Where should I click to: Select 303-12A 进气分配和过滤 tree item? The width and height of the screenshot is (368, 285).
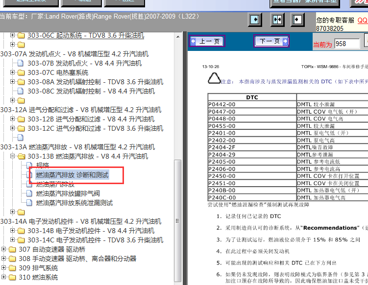[81, 110]
